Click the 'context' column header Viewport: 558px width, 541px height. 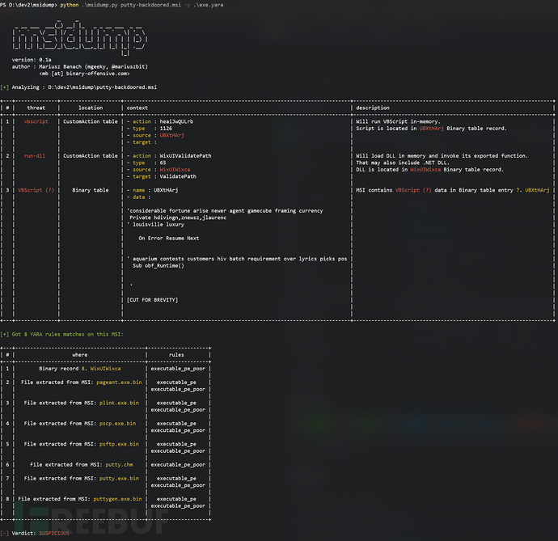click(137, 108)
